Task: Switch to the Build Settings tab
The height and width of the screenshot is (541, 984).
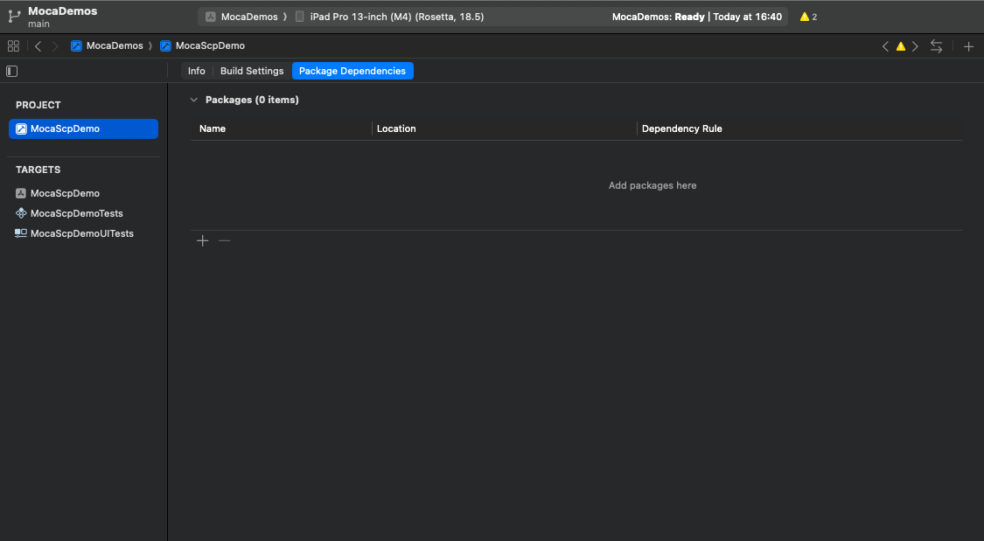Action: pyautogui.click(x=252, y=71)
